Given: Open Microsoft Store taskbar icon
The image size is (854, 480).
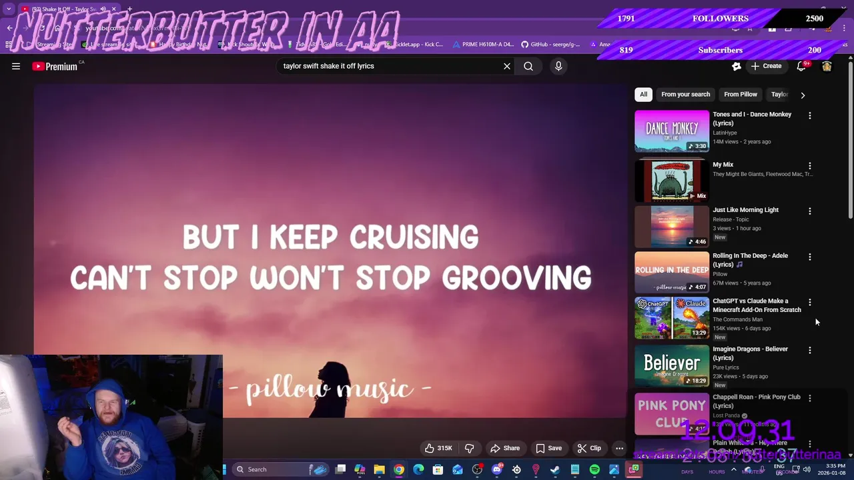Looking at the screenshot, I should pos(438,469).
